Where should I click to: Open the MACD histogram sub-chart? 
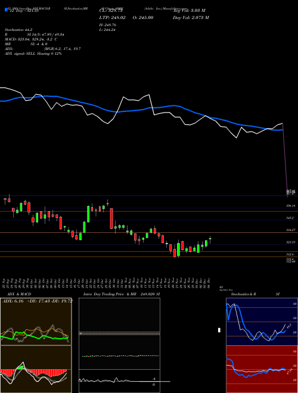36,369
